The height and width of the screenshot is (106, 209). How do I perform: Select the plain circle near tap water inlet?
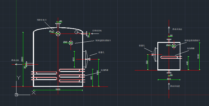(x=76, y=32)
